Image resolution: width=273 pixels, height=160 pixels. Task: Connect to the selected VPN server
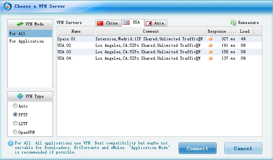pos(198,148)
